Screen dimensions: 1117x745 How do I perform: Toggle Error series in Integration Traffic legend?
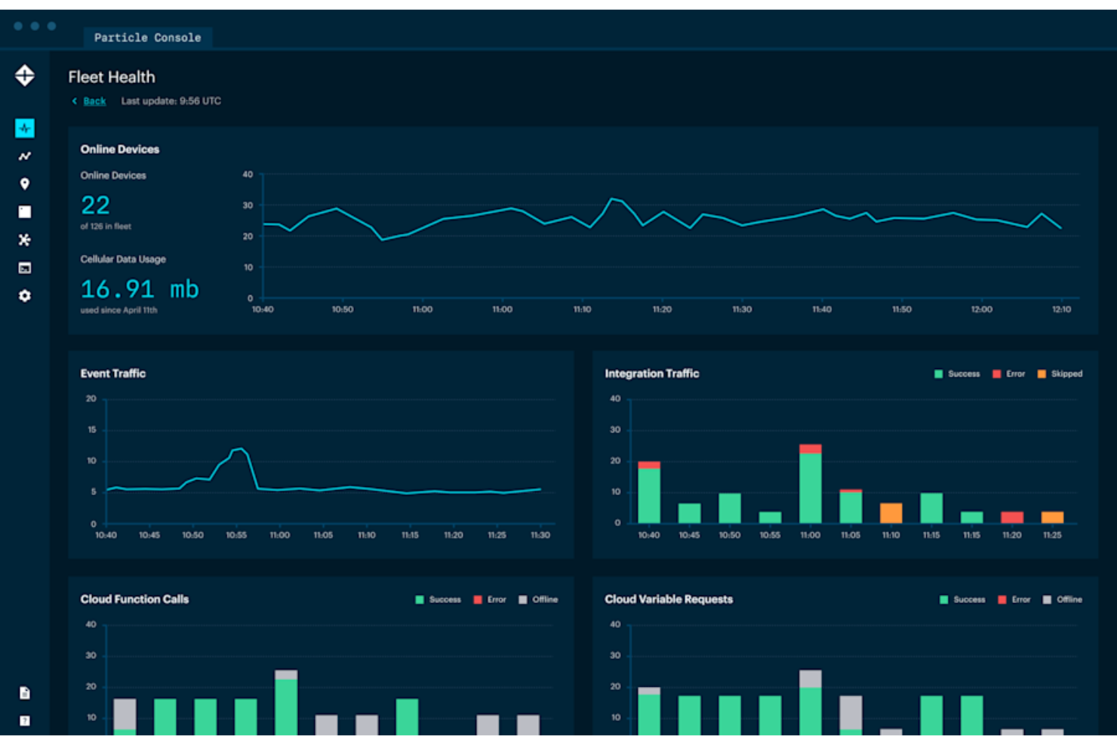pyautogui.click(x=1009, y=374)
